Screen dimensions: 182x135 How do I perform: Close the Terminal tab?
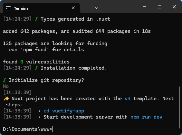[x=73, y=8]
